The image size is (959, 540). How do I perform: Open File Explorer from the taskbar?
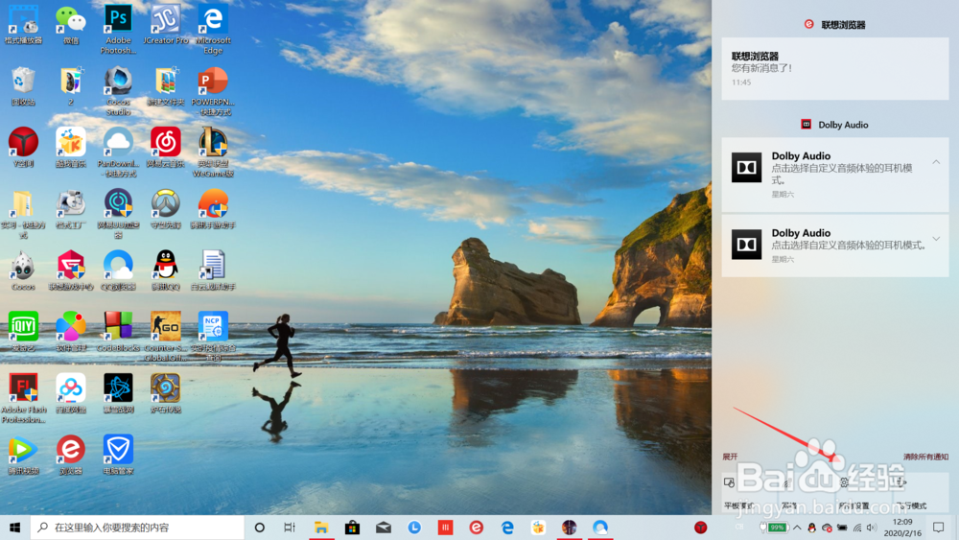[321, 528]
